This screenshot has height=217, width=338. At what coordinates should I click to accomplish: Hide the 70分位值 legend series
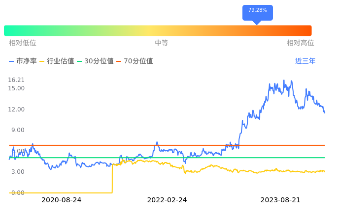coord(135,61)
